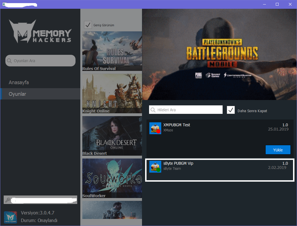Click the license key input field
The height and width of the screenshot is (226, 297).
click(x=40, y=200)
